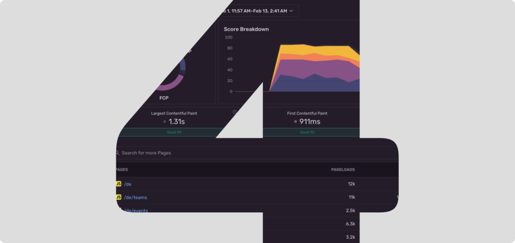Open the /de/teams page link
The image size is (515, 243).
pyautogui.click(x=135, y=198)
